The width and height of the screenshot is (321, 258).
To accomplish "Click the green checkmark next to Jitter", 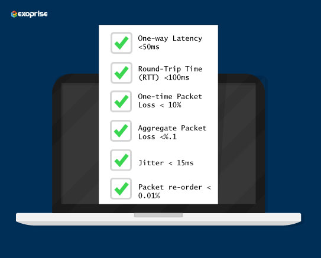I will [121, 160].
